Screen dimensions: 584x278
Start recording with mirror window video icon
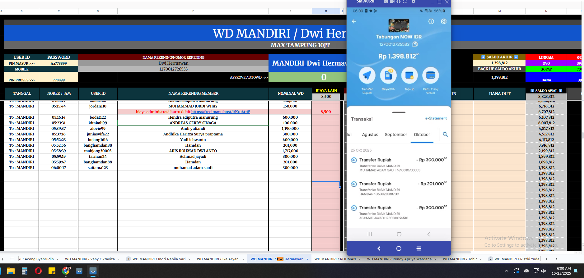392,2
